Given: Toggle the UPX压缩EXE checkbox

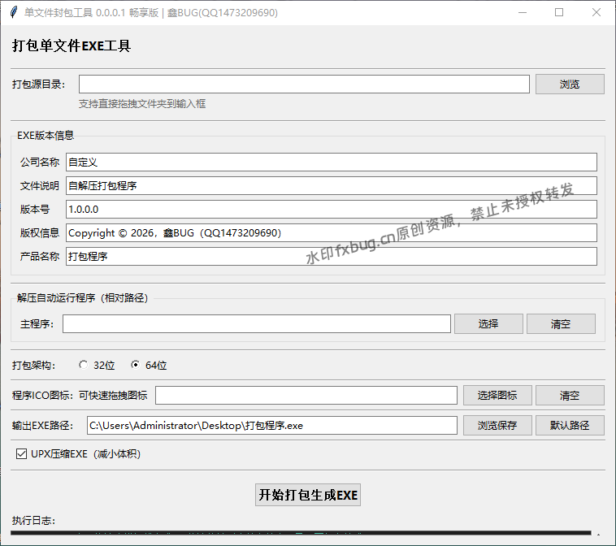Looking at the screenshot, I should pyautogui.click(x=21, y=454).
